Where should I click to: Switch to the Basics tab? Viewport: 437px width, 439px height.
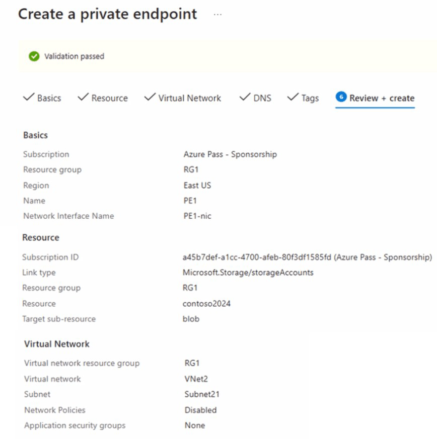click(x=49, y=98)
